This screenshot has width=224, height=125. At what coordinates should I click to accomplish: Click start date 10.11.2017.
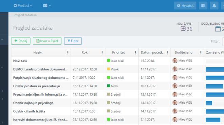pyautogui.click(x=149, y=86)
